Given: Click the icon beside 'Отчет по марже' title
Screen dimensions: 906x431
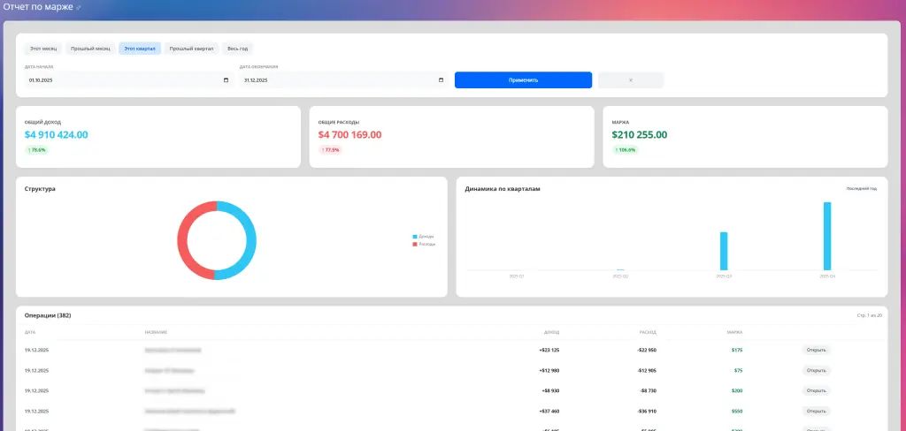Looking at the screenshot, I should pyautogui.click(x=79, y=8).
